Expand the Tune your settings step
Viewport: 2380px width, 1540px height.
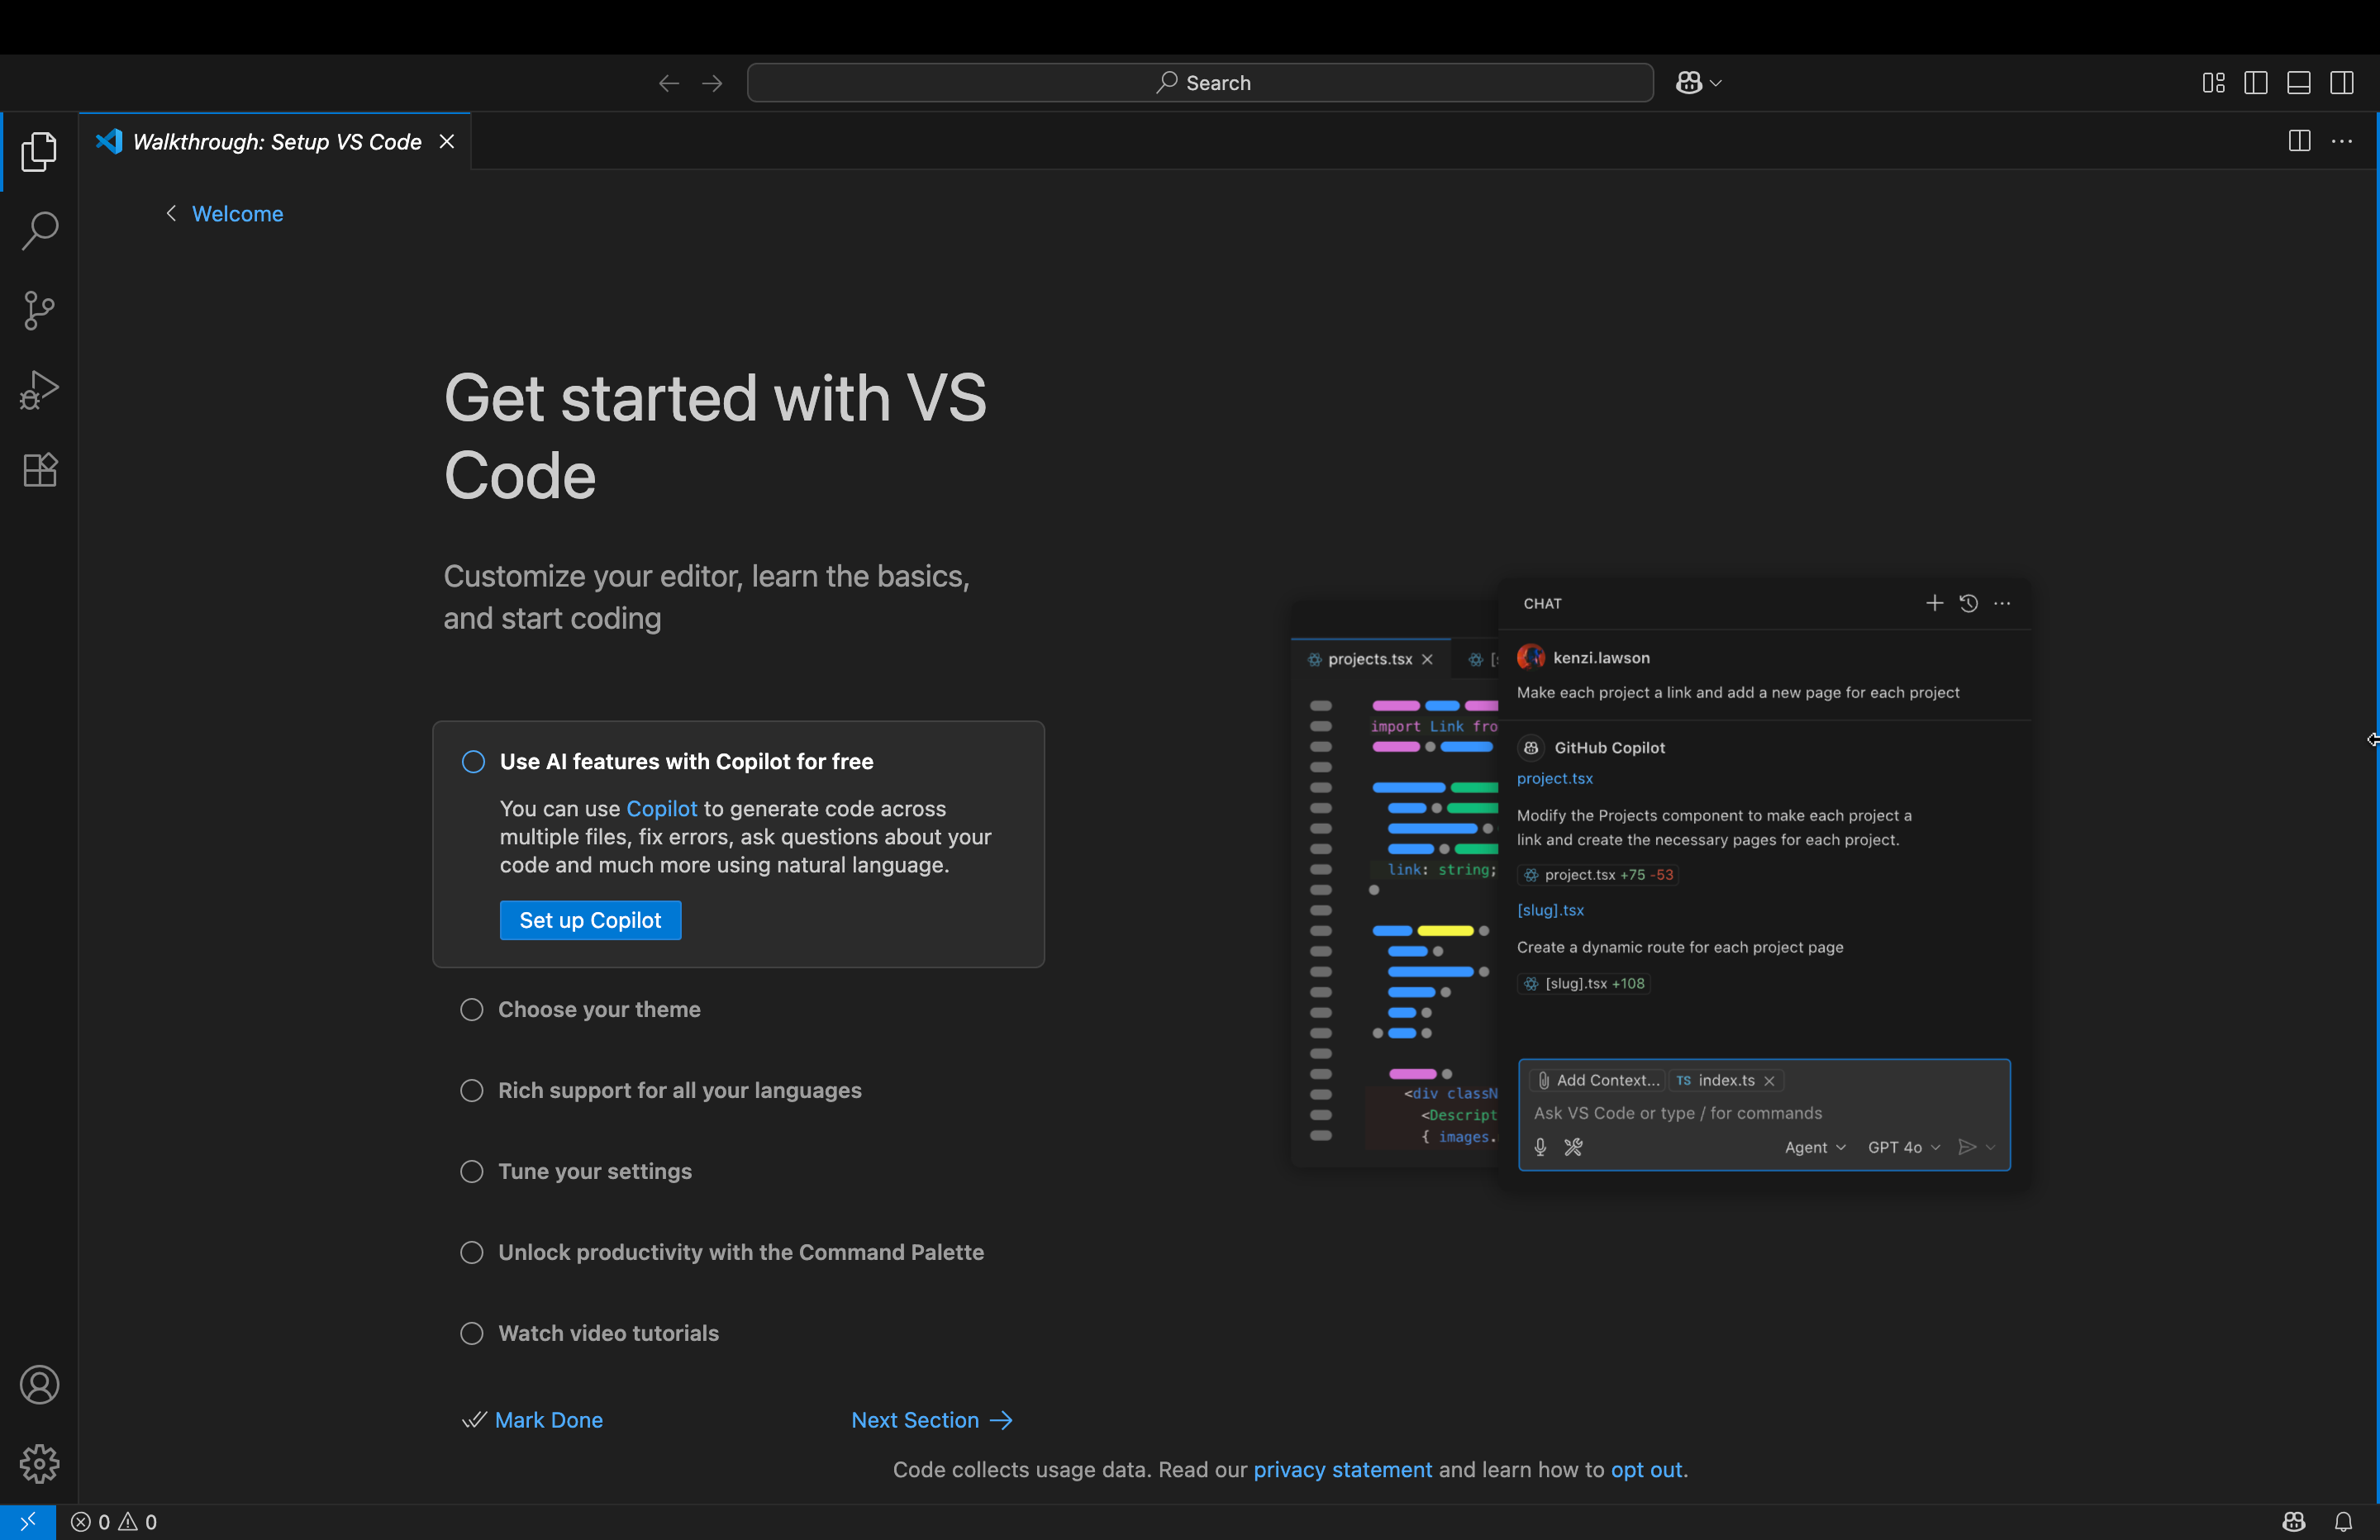coord(595,1172)
